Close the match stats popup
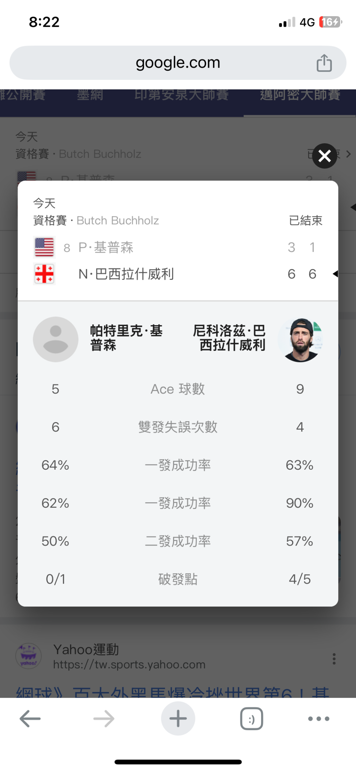 tap(325, 156)
